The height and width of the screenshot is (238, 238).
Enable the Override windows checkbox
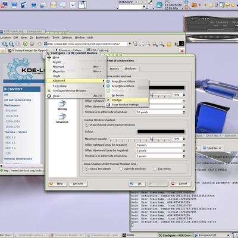tap(121, 169)
